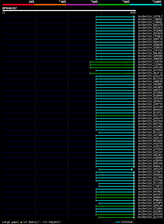The width and height of the screenshot is (164, 224).
Task: Select hit label UniRef100_Q31LF5
Action: (150, 76)
